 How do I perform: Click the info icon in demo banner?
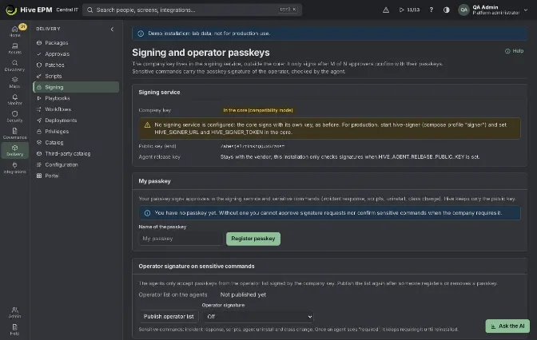click(141, 34)
